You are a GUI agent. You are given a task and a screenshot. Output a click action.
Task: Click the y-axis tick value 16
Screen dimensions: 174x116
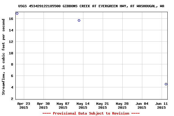coord(11,19)
